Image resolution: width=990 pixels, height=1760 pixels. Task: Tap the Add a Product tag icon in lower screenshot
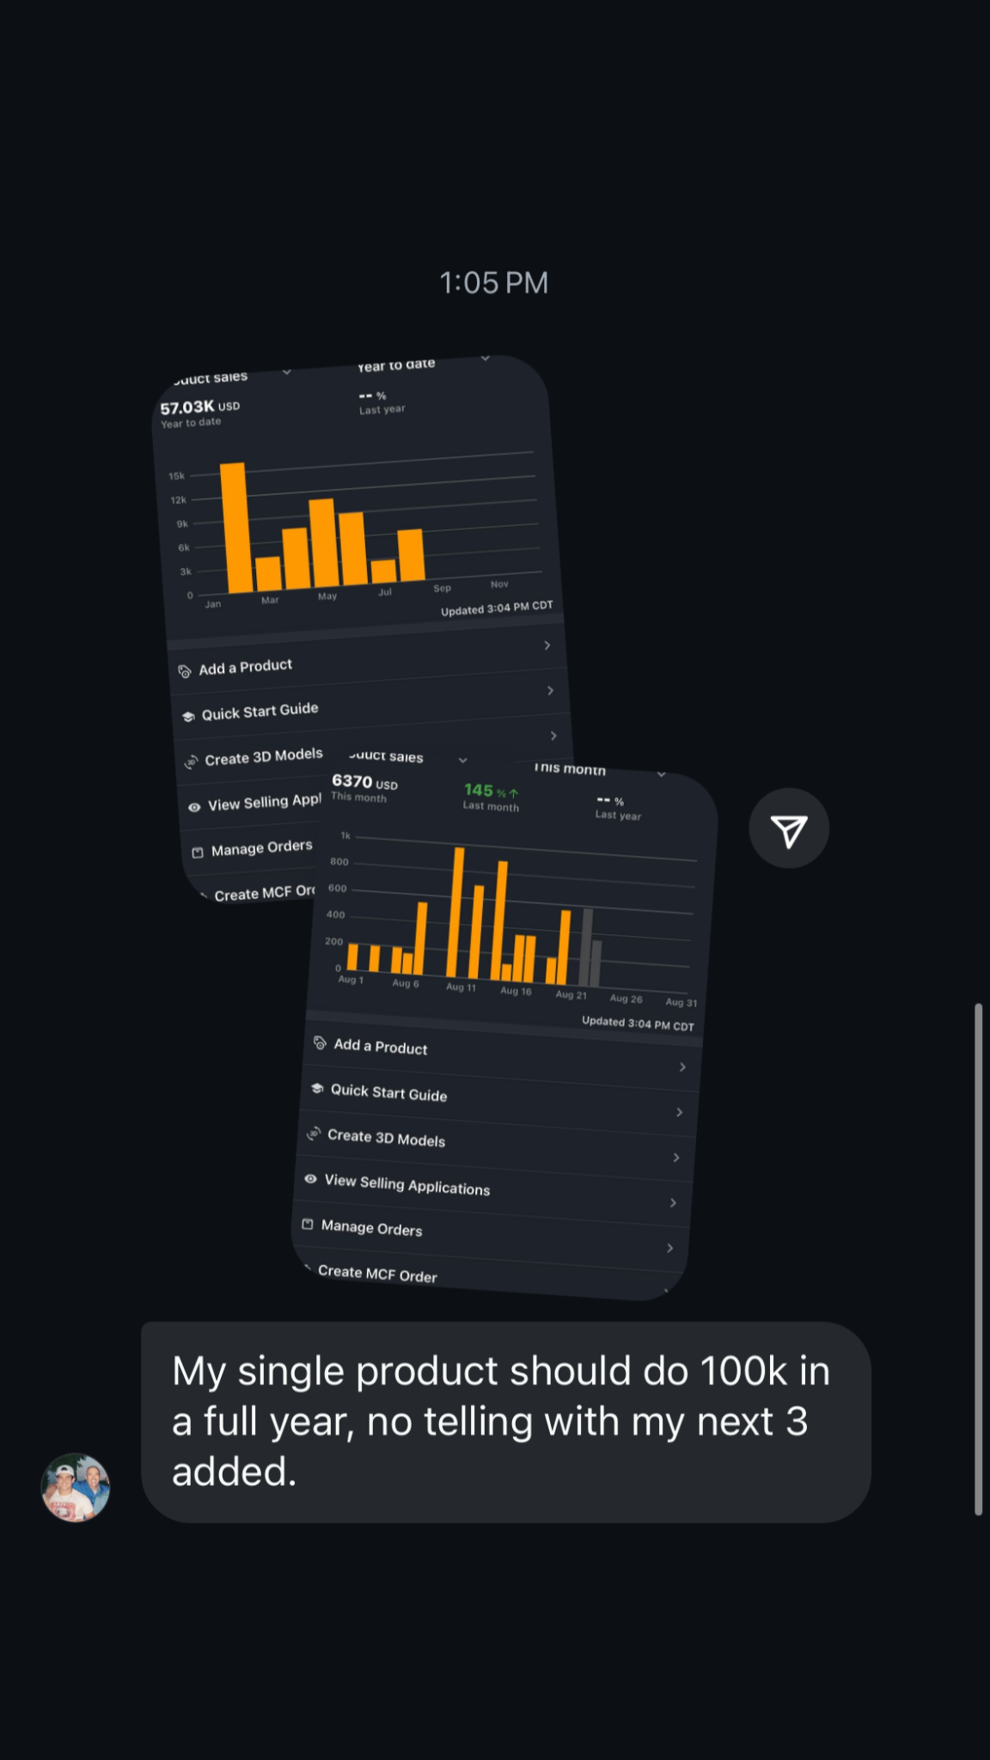pyautogui.click(x=320, y=1043)
